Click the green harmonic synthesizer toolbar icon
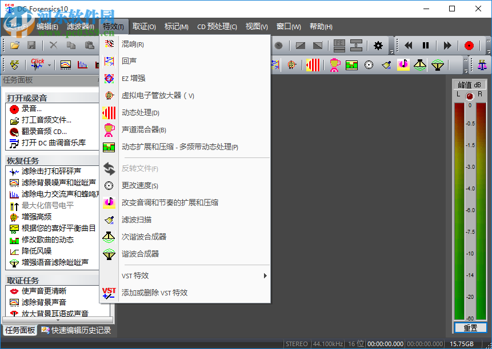492x349 pixels. coord(437,64)
